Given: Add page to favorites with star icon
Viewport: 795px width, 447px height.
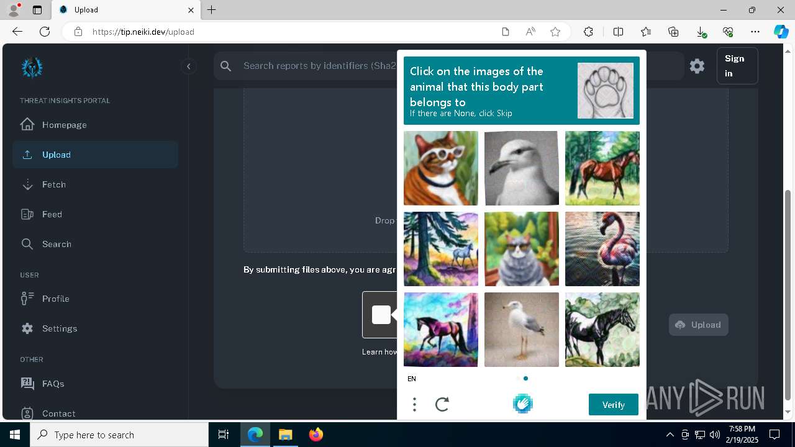Looking at the screenshot, I should pyautogui.click(x=555, y=32).
